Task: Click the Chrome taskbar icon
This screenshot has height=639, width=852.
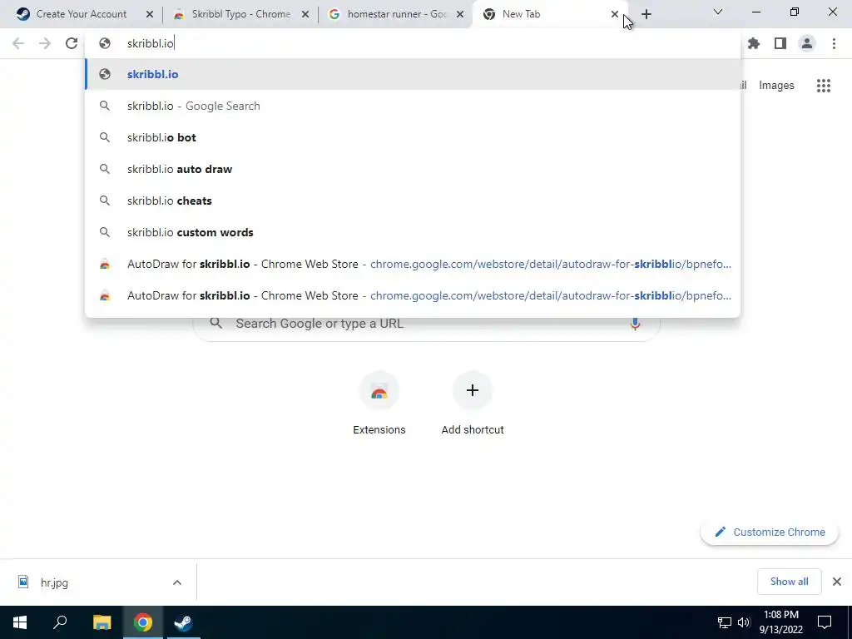Action: click(143, 622)
